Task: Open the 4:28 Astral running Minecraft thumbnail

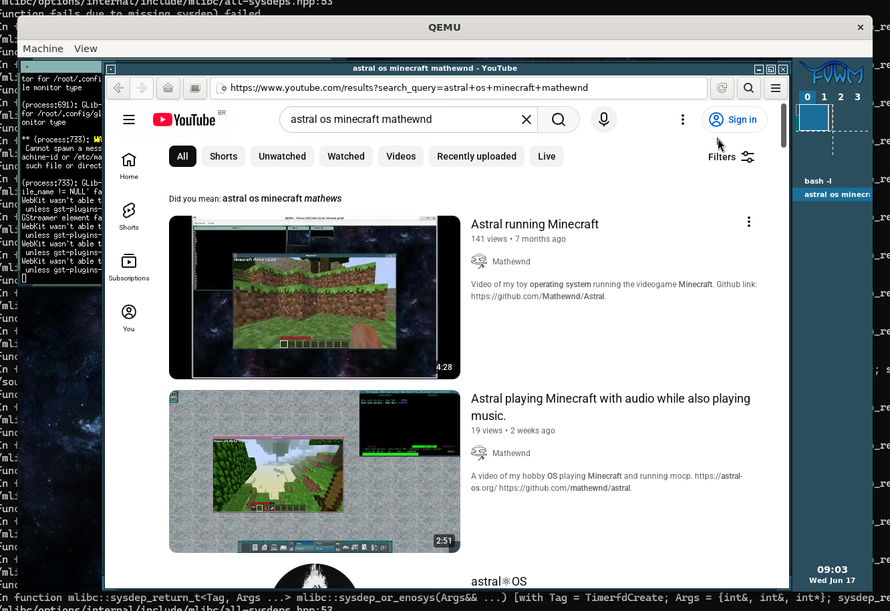Action: coord(315,297)
